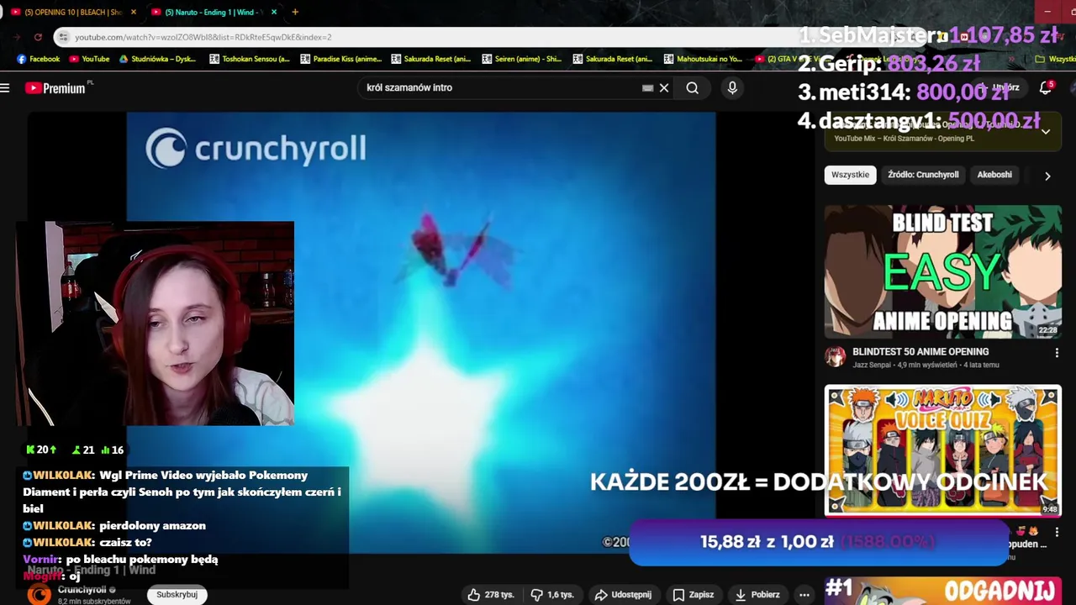
Task: Open Mahoutsukai no Yo bookmark
Action: (x=703, y=59)
